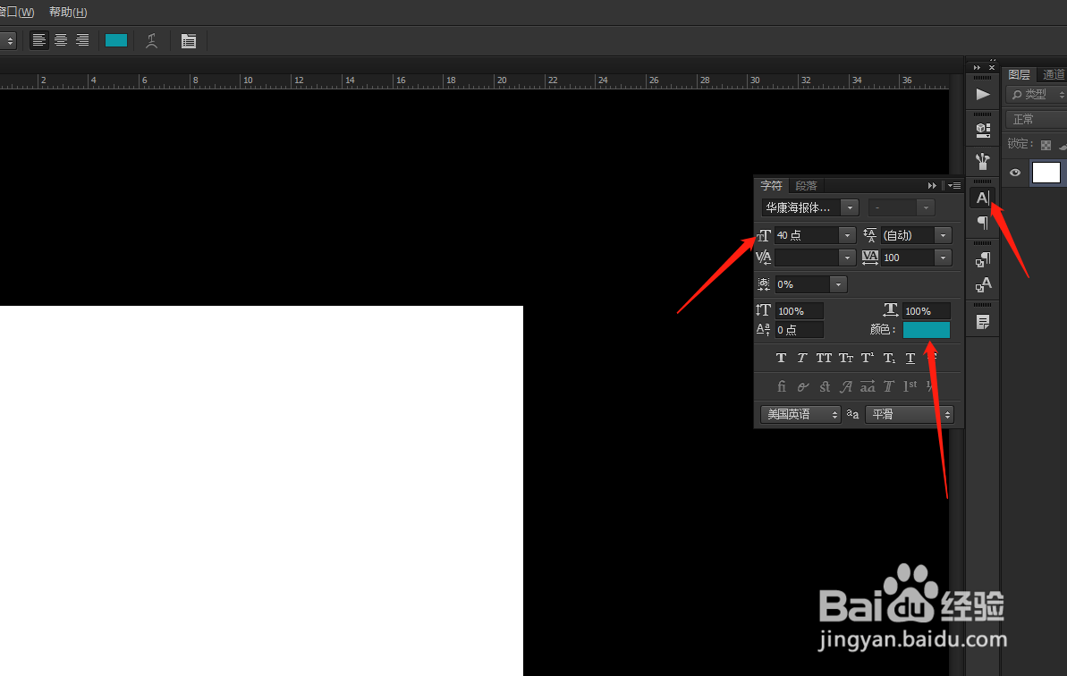
Task: Left align text in options bar
Action: (38, 41)
